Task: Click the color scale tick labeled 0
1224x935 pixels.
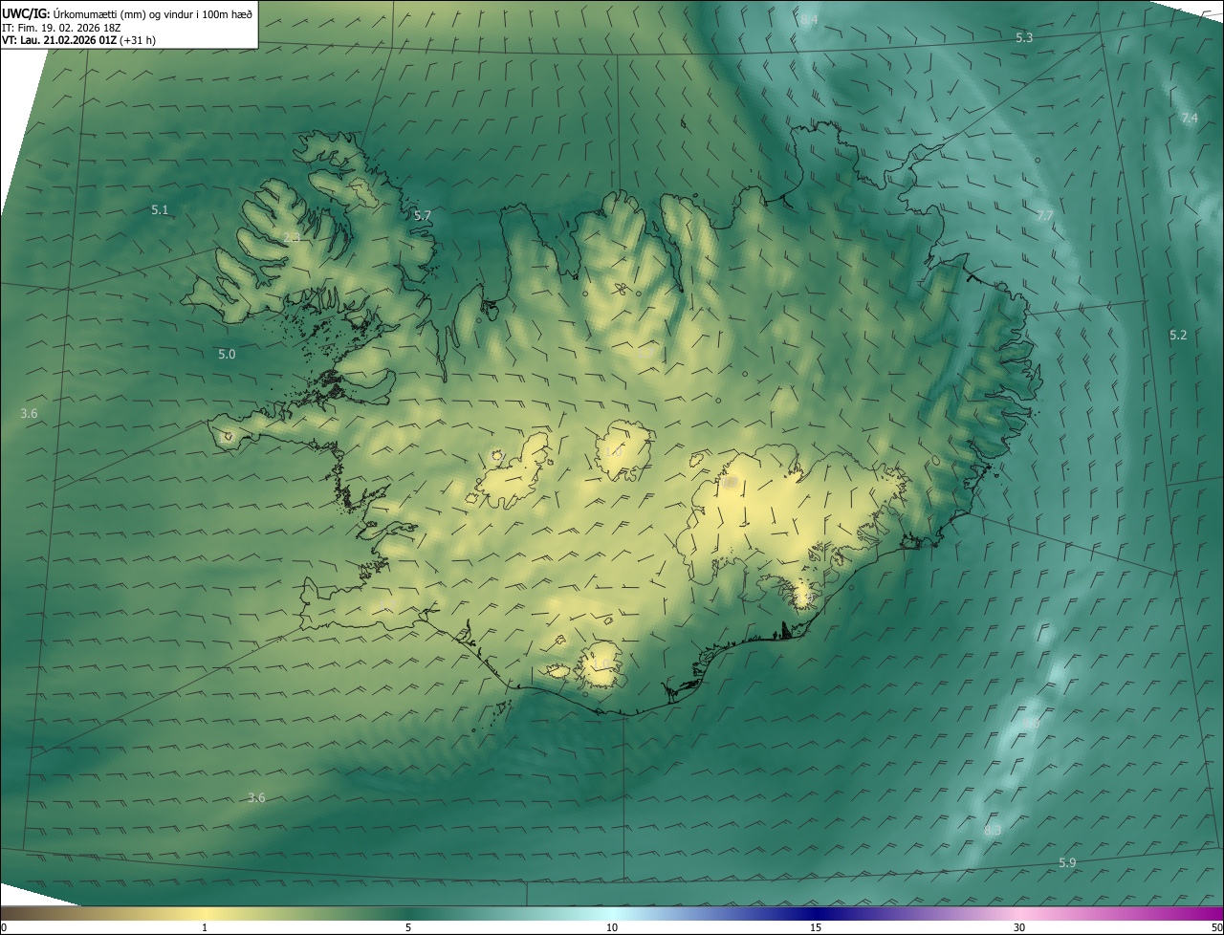Action: pyautogui.click(x=4, y=927)
